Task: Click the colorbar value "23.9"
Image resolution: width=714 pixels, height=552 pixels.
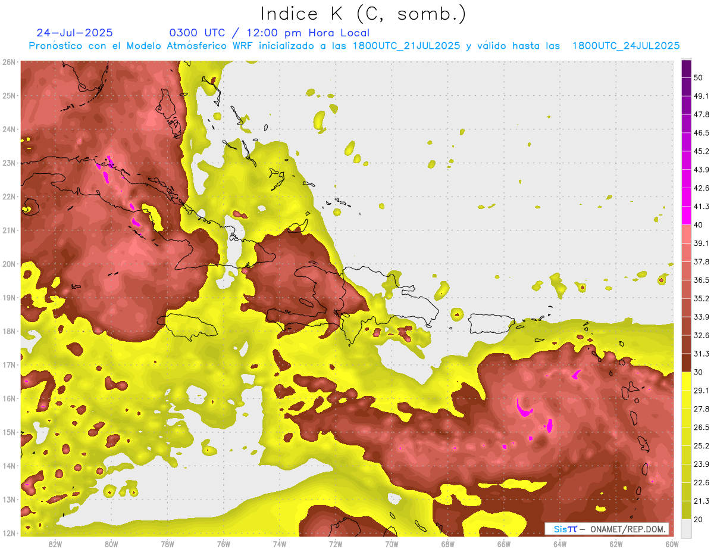Action: click(x=702, y=464)
